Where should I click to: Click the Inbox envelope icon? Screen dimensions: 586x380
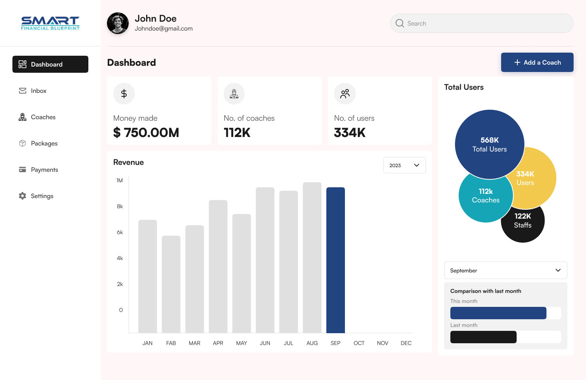[22, 91]
